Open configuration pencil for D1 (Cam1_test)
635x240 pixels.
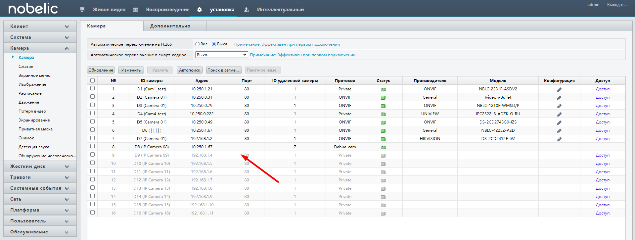tap(559, 89)
